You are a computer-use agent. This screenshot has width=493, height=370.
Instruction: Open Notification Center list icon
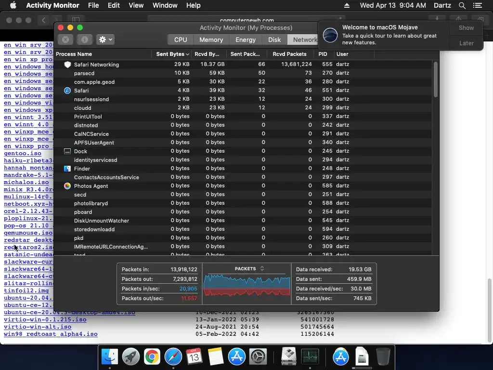coord(478,5)
